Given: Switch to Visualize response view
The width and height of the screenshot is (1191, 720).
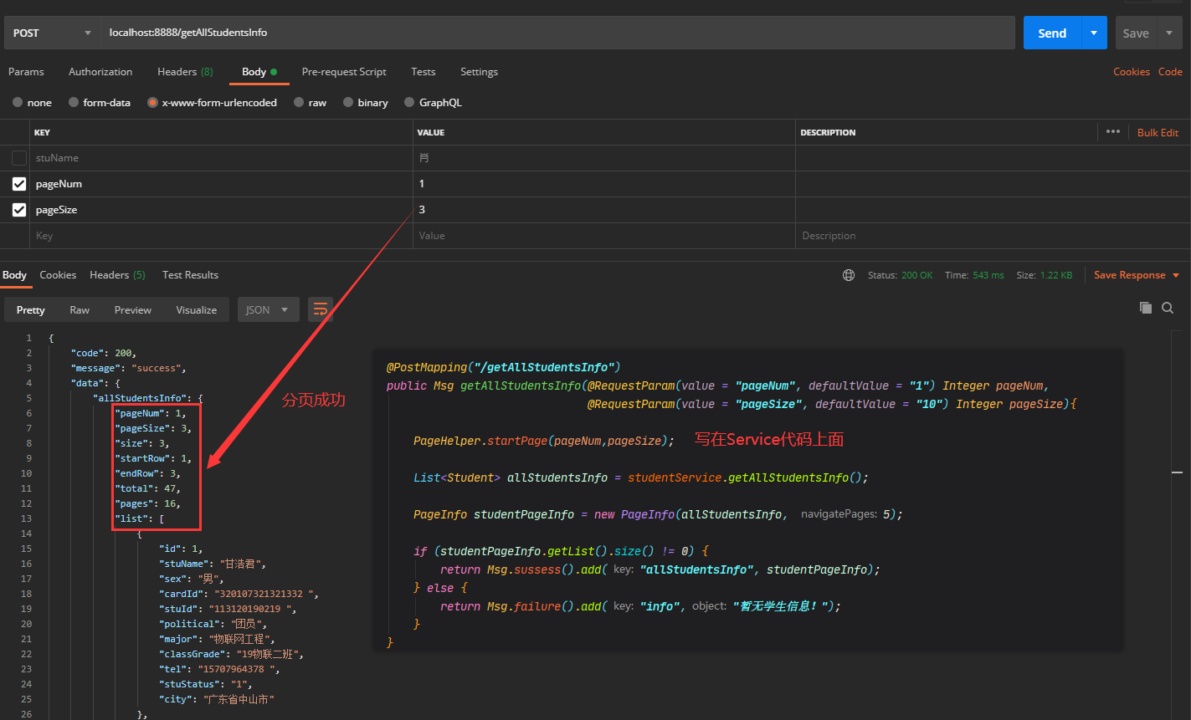Looking at the screenshot, I should [197, 309].
